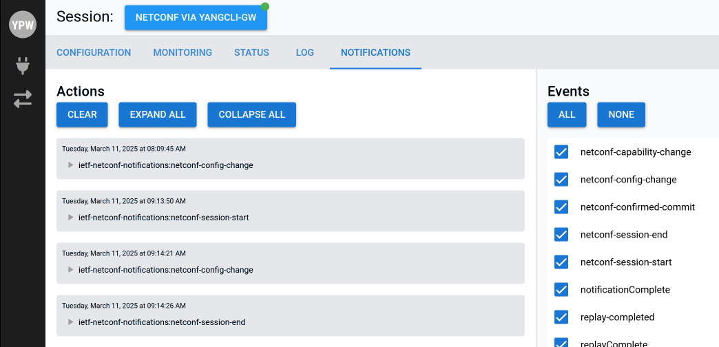Click the transfer arrows sidebar icon
This screenshot has height=347, width=719.
23,99
